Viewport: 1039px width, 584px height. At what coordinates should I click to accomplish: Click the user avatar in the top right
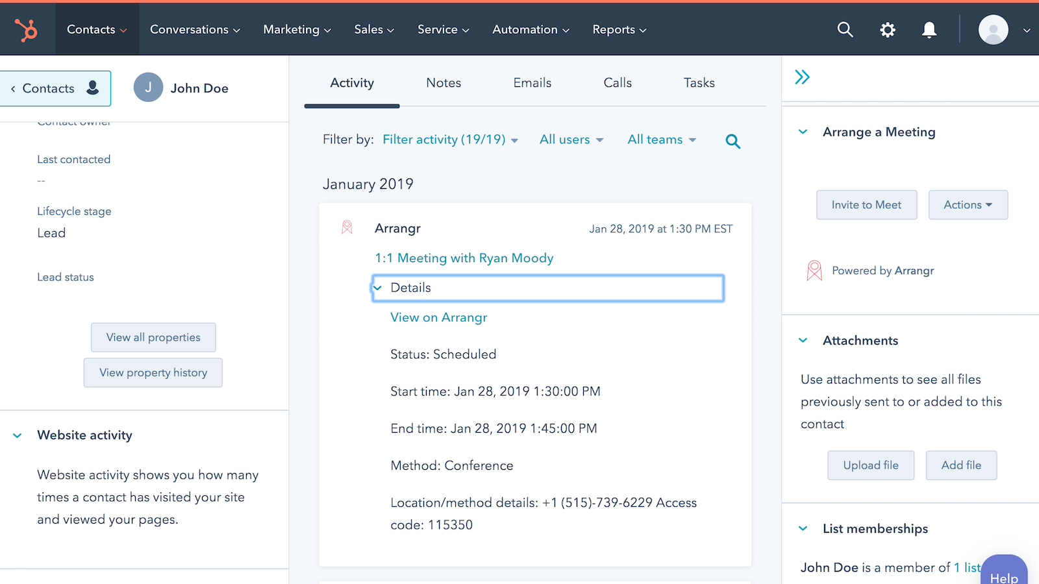click(993, 29)
